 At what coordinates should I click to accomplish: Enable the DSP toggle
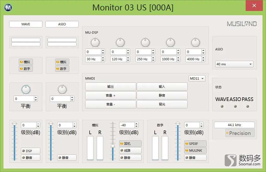[31, 151]
